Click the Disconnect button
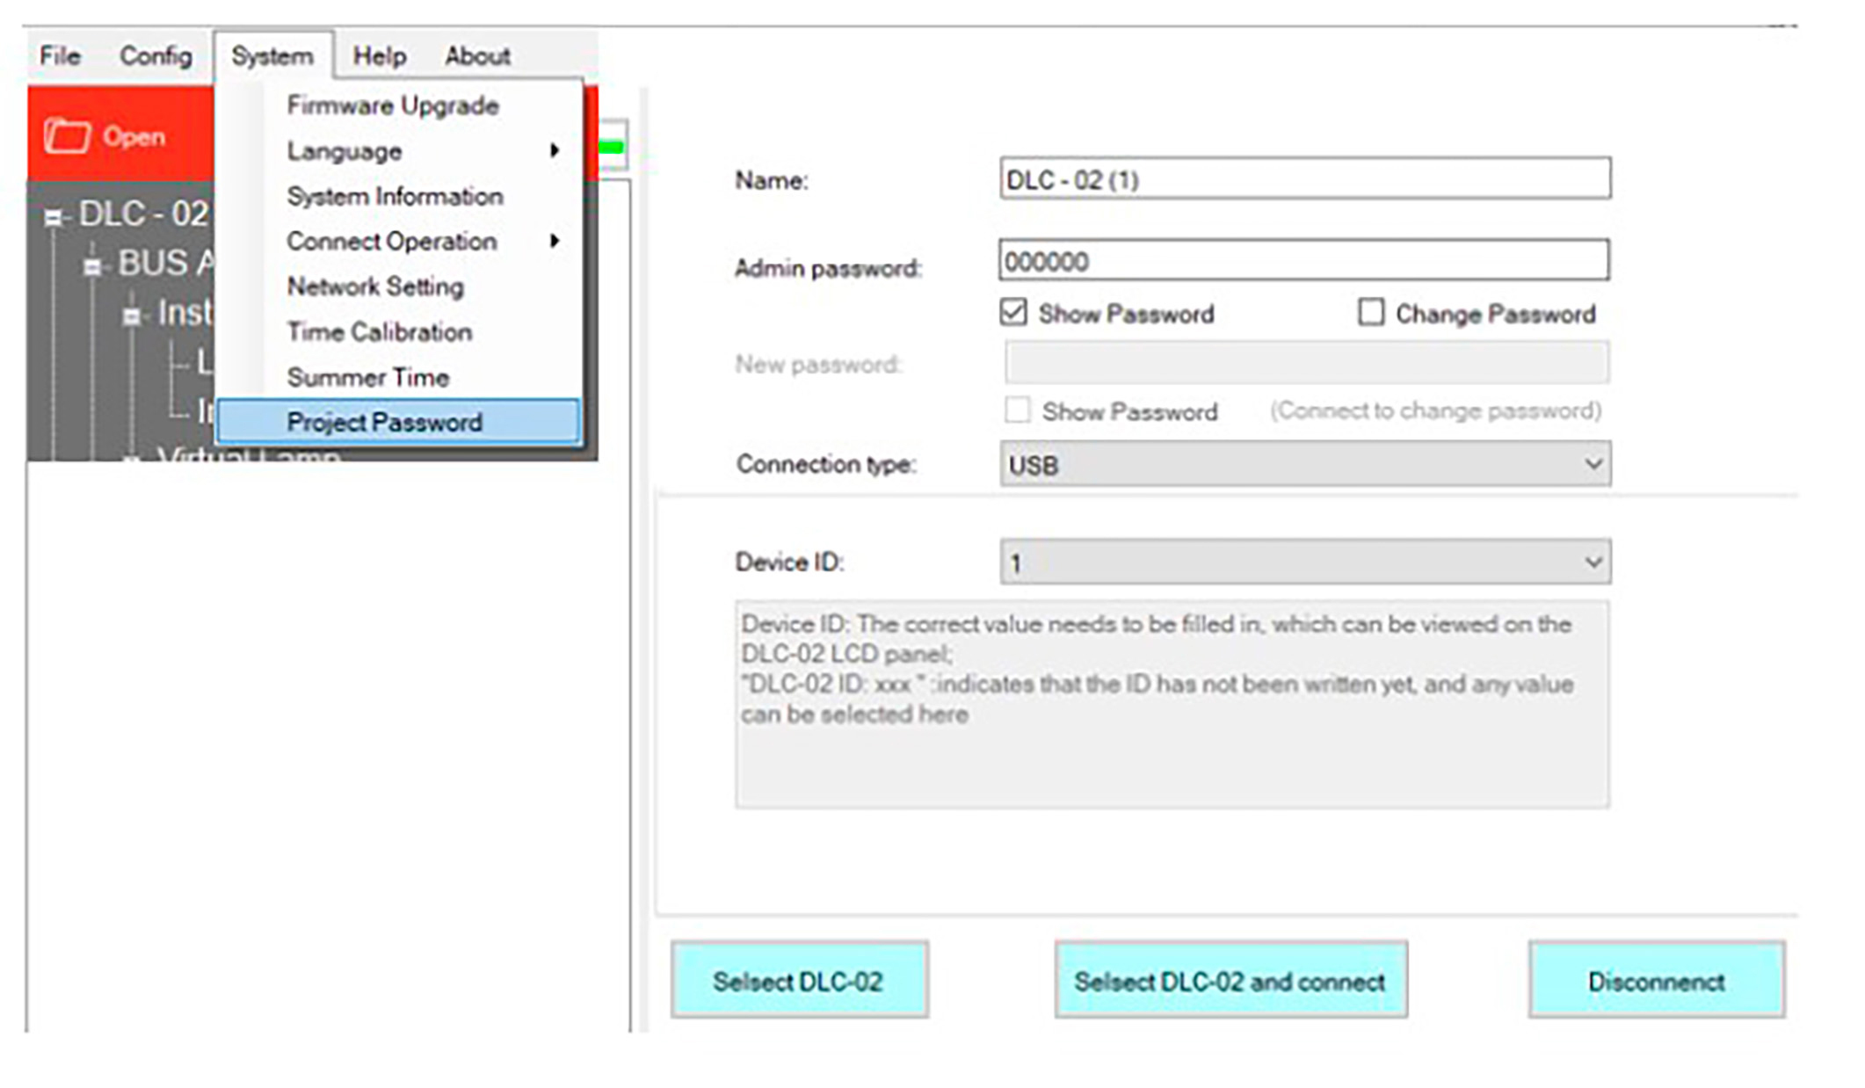Image resolution: width=1865 pixels, height=1088 pixels. (x=1657, y=981)
